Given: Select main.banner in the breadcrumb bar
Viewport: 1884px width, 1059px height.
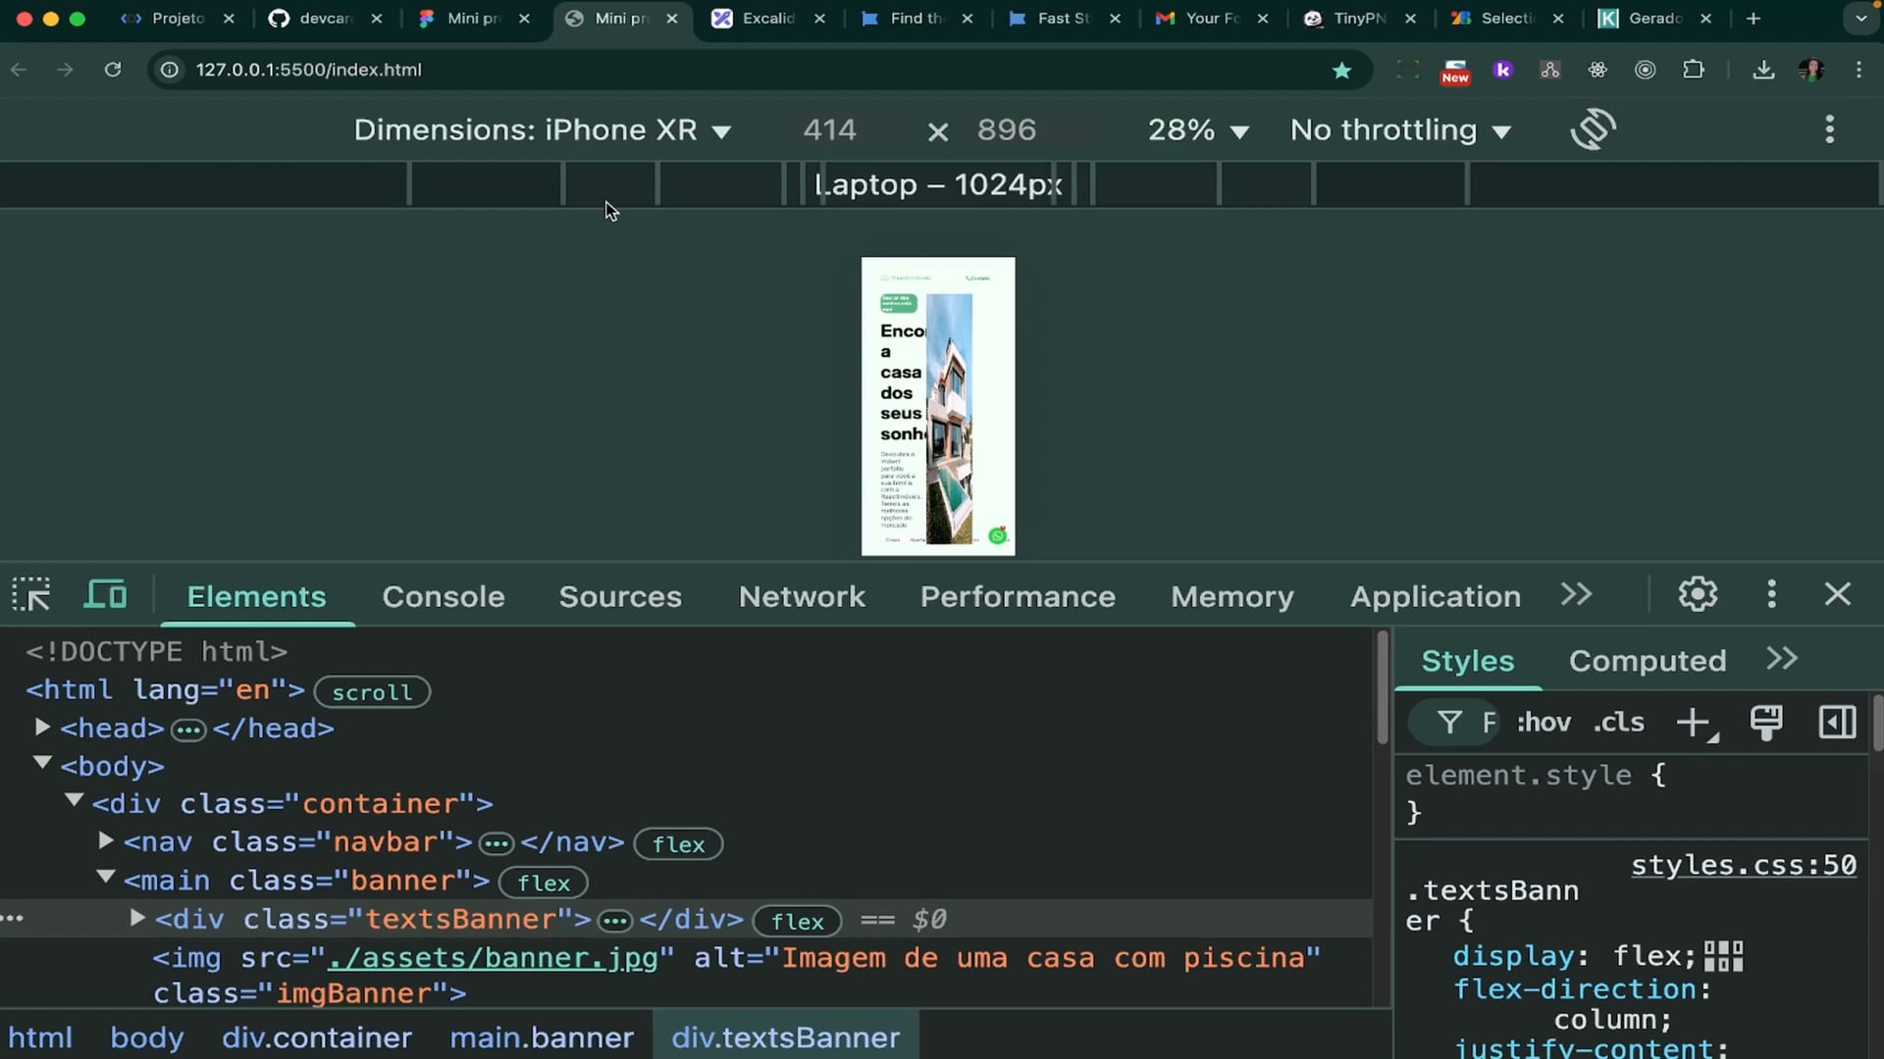Looking at the screenshot, I should pos(542,1037).
